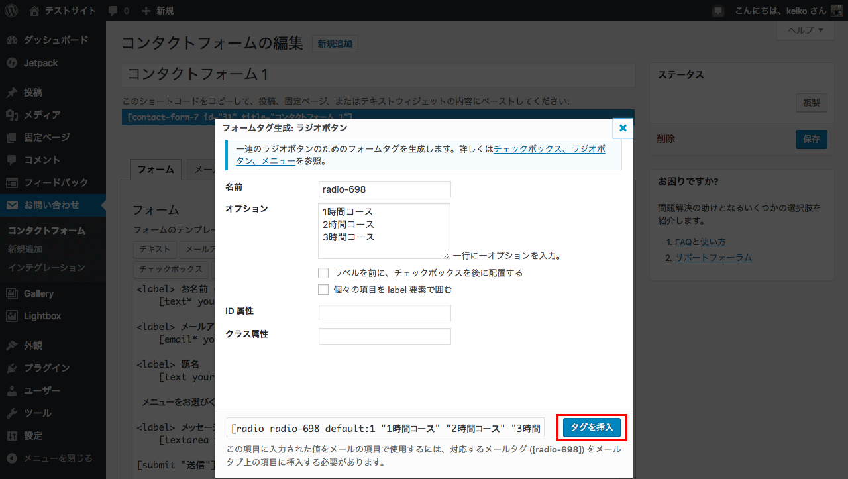Click the user avatar next to keiko さん
Image resolution: width=848 pixels, height=479 pixels.
(x=836, y=11)
